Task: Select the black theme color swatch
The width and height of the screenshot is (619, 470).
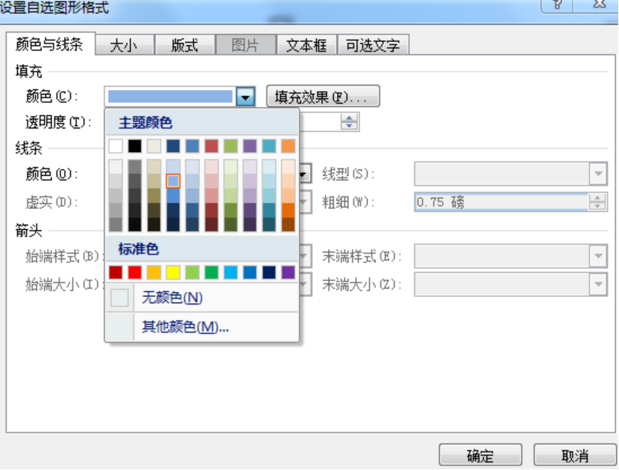Action: coord(135,145)
